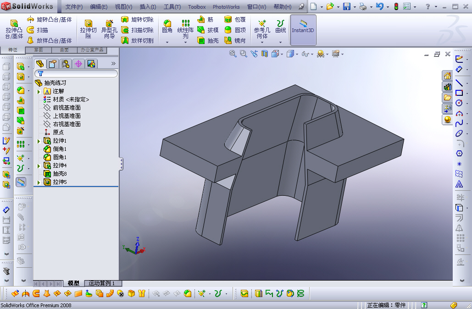Open dropdown below the 圆角 fillet tool

(x=167, y=43)
